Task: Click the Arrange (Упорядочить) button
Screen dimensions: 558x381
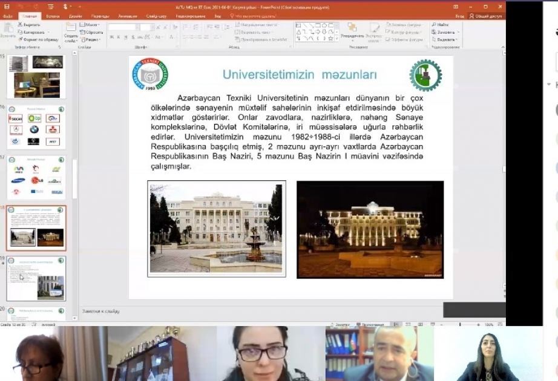Action: pos(352,31)
